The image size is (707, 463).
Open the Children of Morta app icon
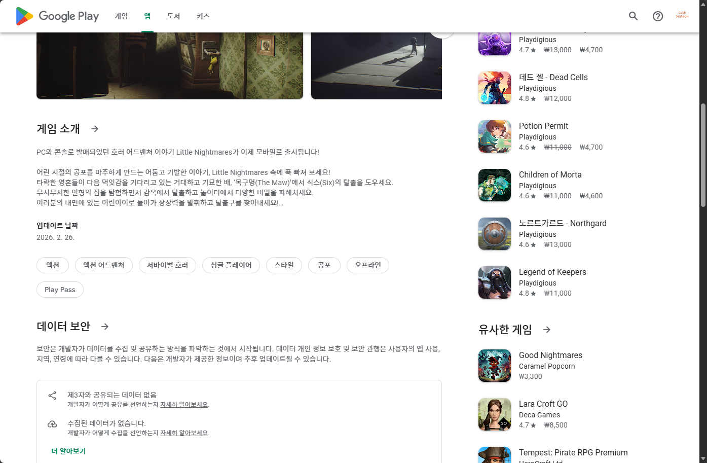click(495, 185)
